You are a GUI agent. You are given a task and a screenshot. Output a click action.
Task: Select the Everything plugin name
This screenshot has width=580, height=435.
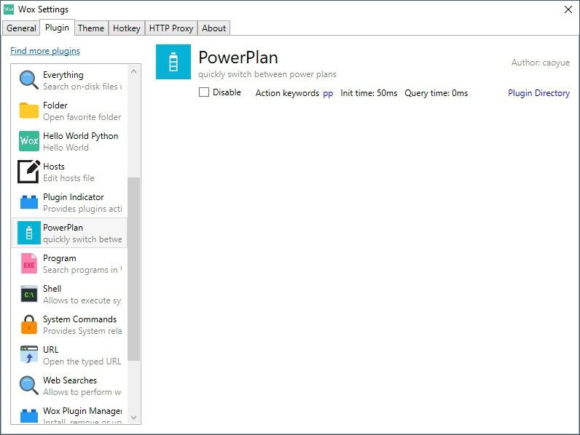pyautogui.click(x=63, y=75)
